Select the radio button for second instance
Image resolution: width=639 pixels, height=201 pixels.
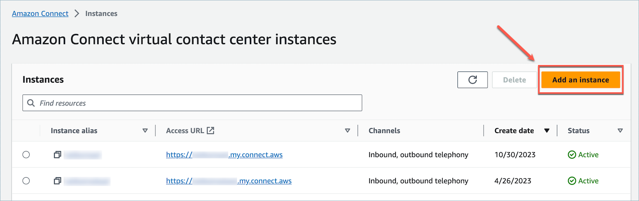click(26, 181)
